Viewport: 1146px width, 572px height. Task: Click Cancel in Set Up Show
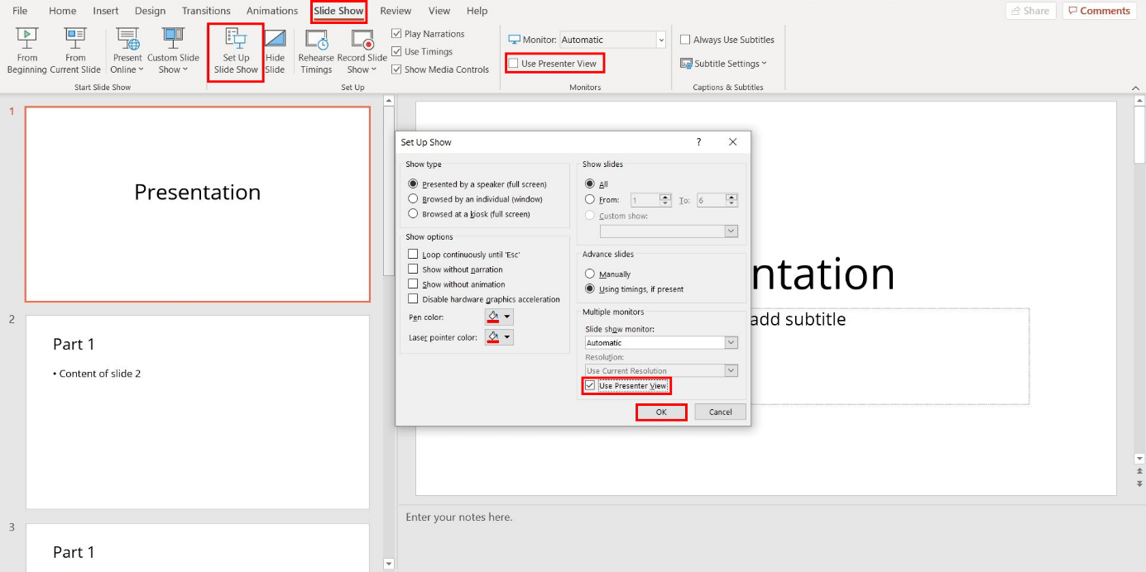pos(721,412)
